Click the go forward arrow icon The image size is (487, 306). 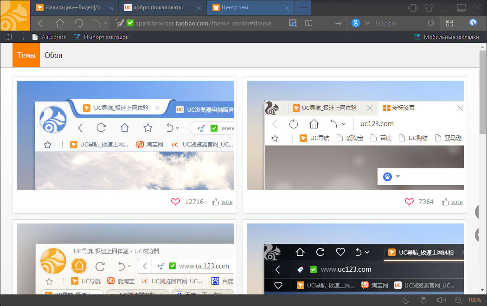point(338,23)
